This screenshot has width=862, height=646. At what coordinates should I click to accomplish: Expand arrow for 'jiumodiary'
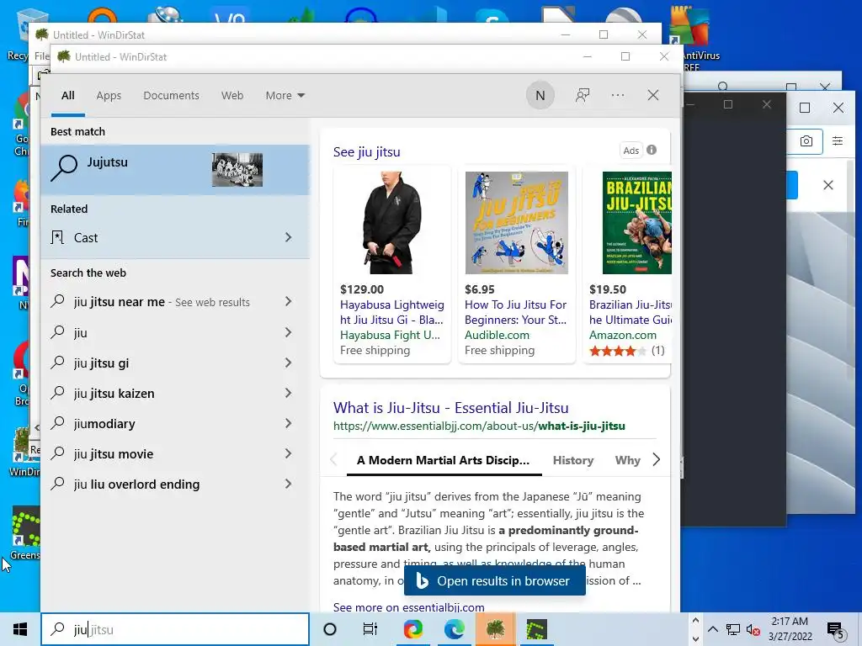(289, 423)
